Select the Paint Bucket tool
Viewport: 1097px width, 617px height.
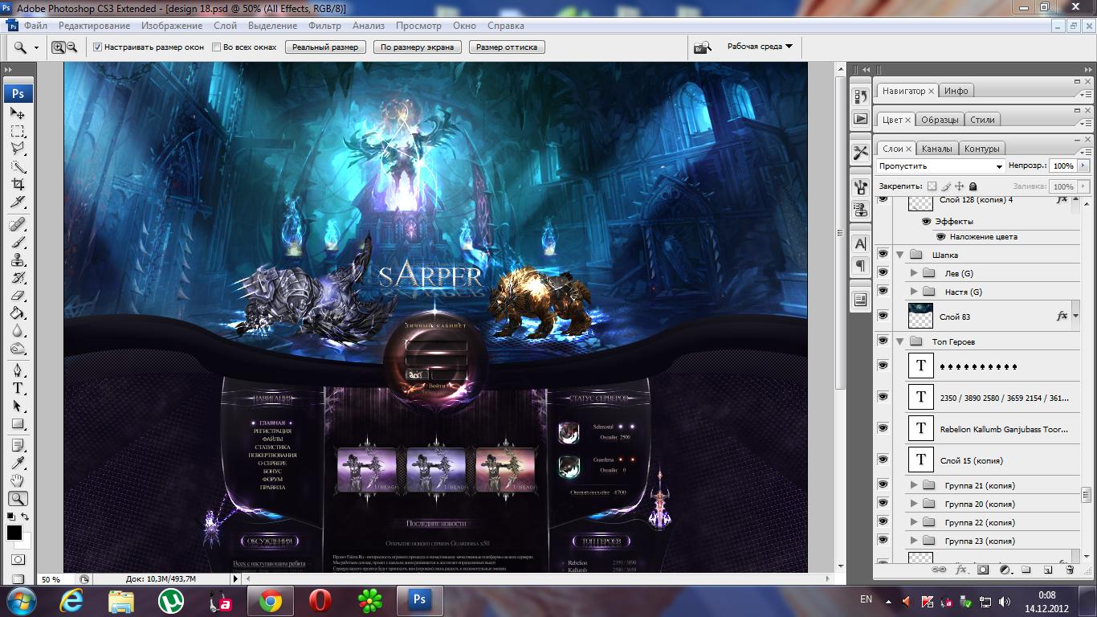18,313
